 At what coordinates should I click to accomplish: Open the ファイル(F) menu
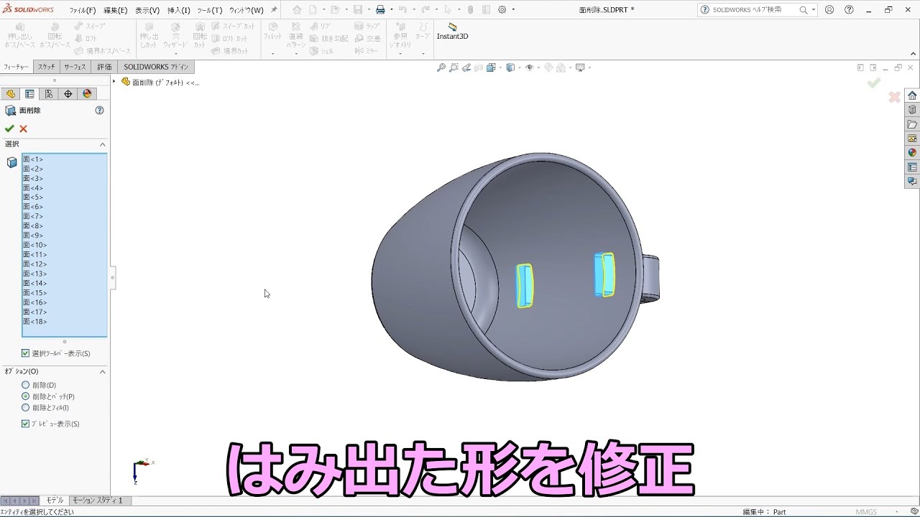pyautogui.click(x=83, y=10)
